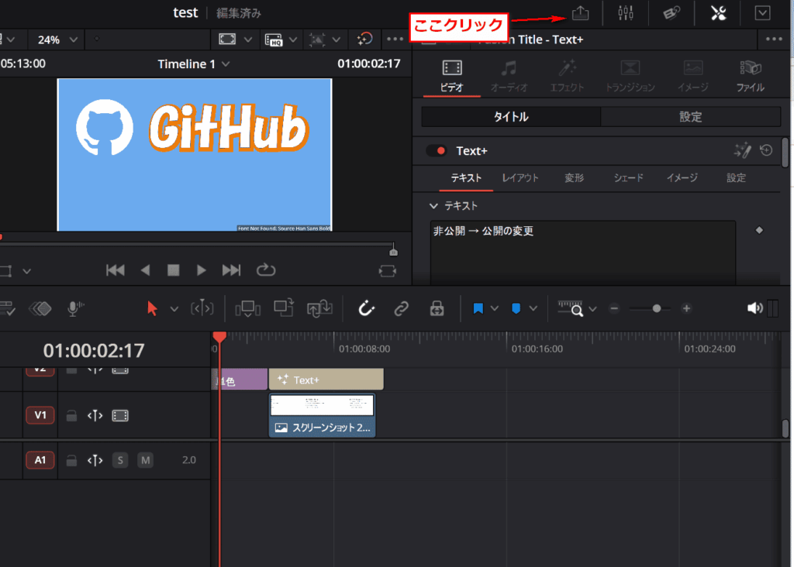Toggle the snapping magnet icon
This screenshot has height=567, width=794.
366,308
